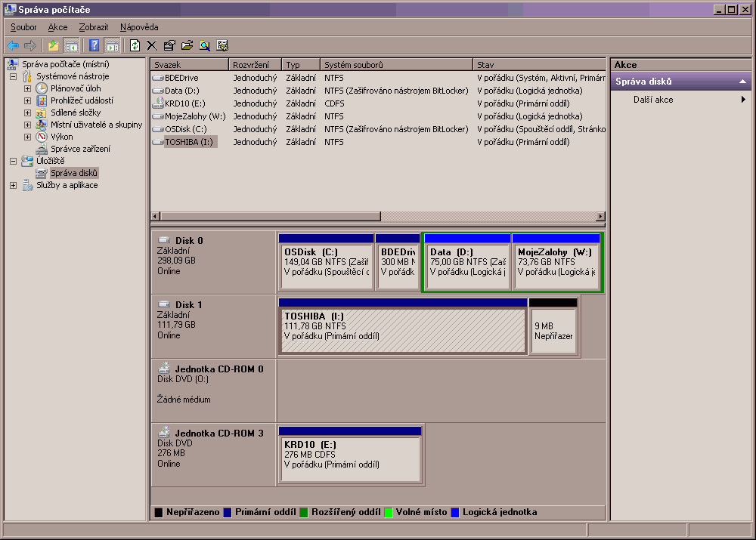
Task: Click the Up one level folder icon
Action: [54, 45]
